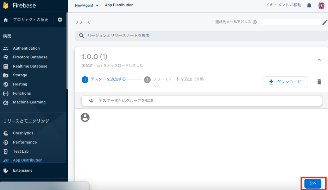Go to ドキュメントに移動 docs link
The image size is (328, 190).
click(x=283, y=5)
